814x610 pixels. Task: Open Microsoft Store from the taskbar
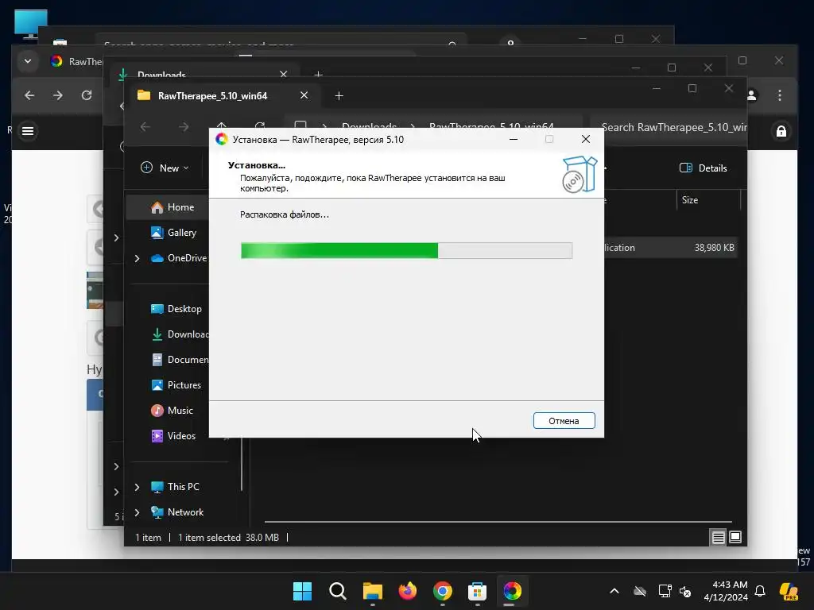point(477,591)
